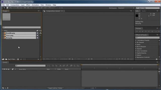Expand Distort effects category
Screen dimensions: 161x90
click(136, 55)
